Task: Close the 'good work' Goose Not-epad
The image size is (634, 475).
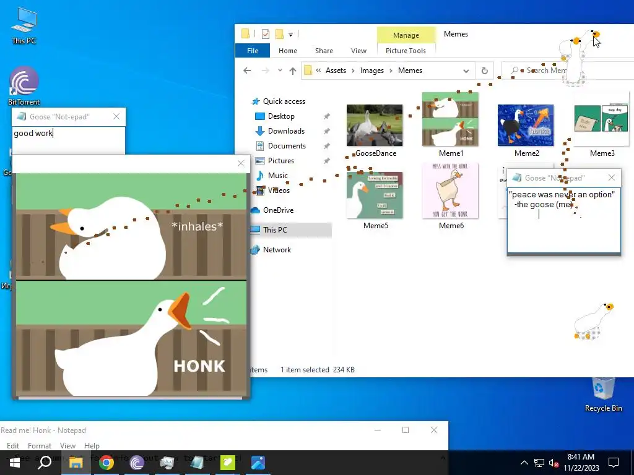Action: 116,116
